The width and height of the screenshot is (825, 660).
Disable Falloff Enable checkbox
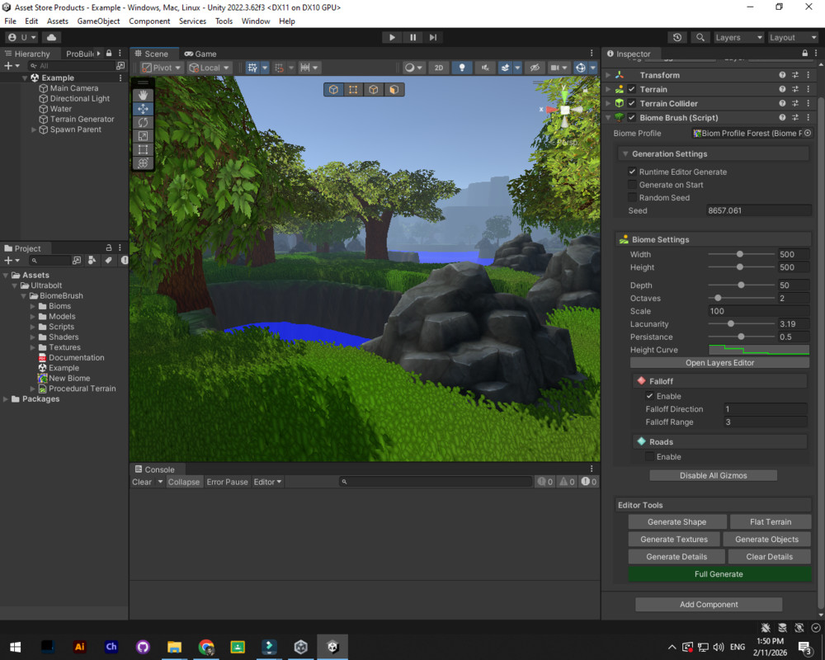[x=650, y=396]
